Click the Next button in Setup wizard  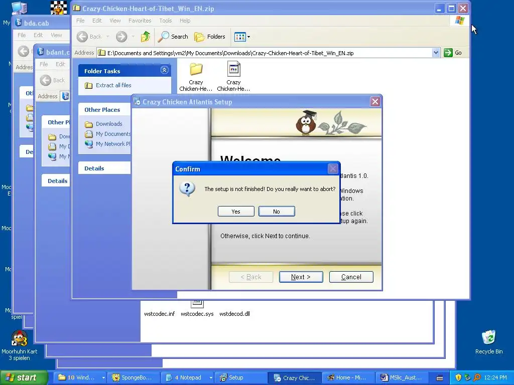(x=301, y=277)
